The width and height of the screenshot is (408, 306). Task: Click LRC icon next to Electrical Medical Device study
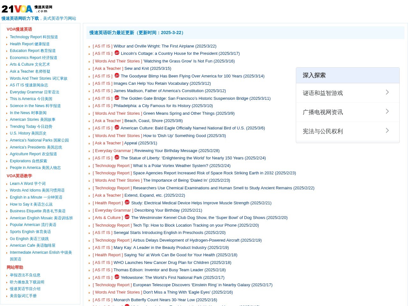click(127, 202)
